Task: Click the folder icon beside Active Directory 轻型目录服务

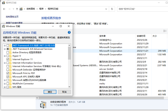Action: [x=10, y=52]
